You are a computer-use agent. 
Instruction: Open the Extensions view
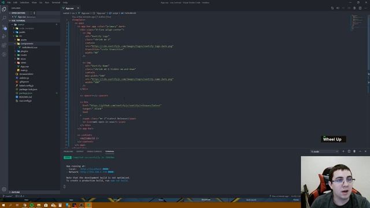pos(4,45)
